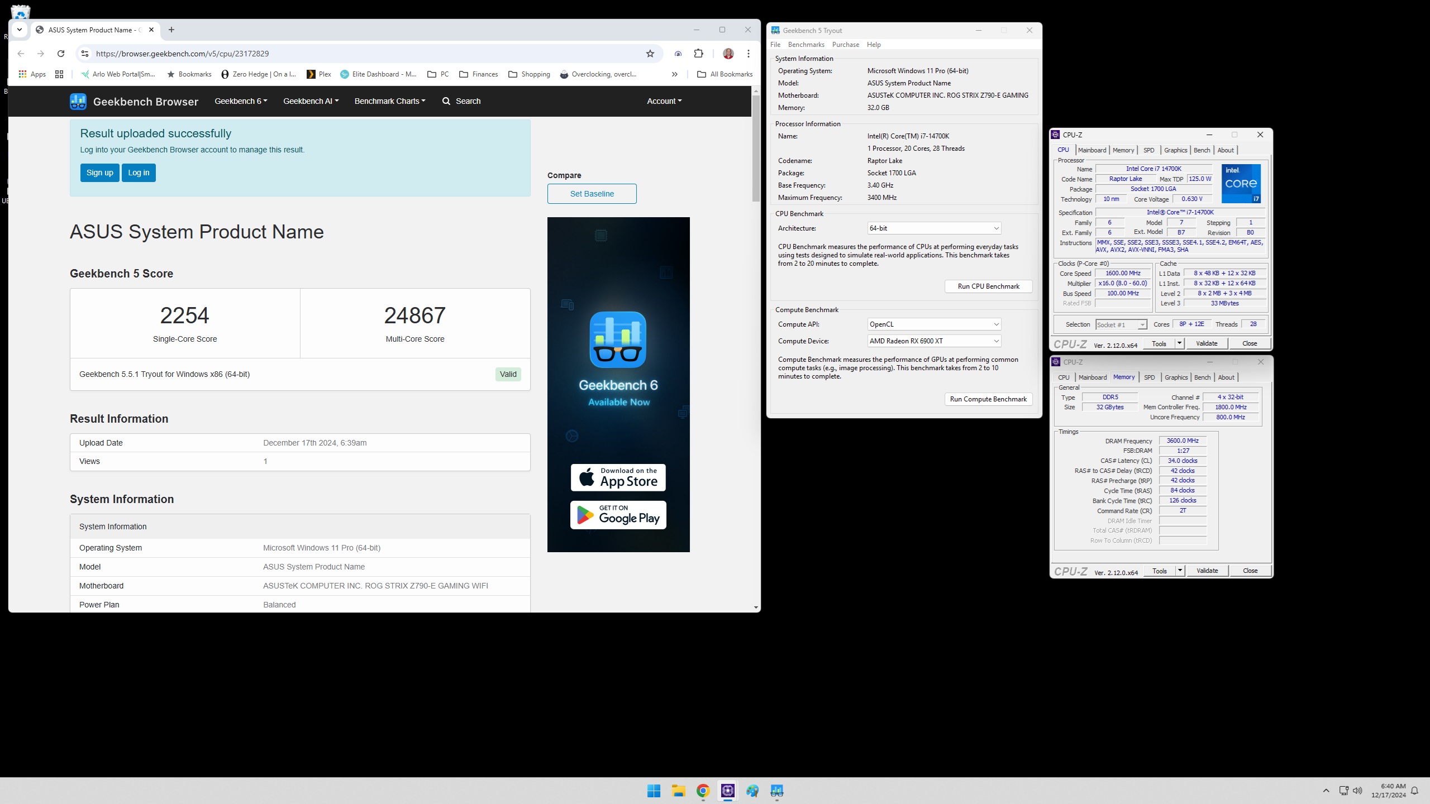
Task: Reload the Geekbench results page
Action: click(x=61, y=54)
